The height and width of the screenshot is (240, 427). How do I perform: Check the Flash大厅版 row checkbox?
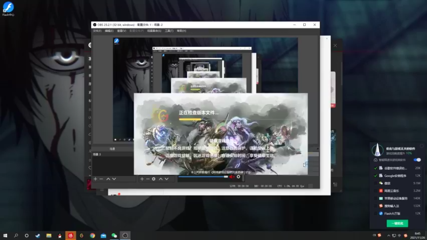(x=376, y=214)
